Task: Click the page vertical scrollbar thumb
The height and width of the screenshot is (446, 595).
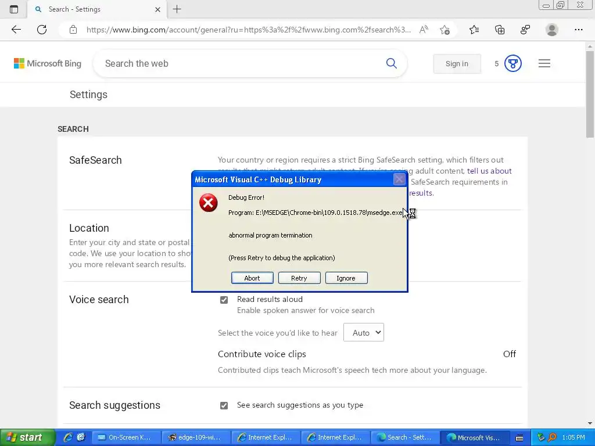Action: 590,94
